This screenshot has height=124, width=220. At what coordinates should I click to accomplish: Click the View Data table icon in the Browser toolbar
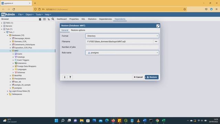click(44, 19)
